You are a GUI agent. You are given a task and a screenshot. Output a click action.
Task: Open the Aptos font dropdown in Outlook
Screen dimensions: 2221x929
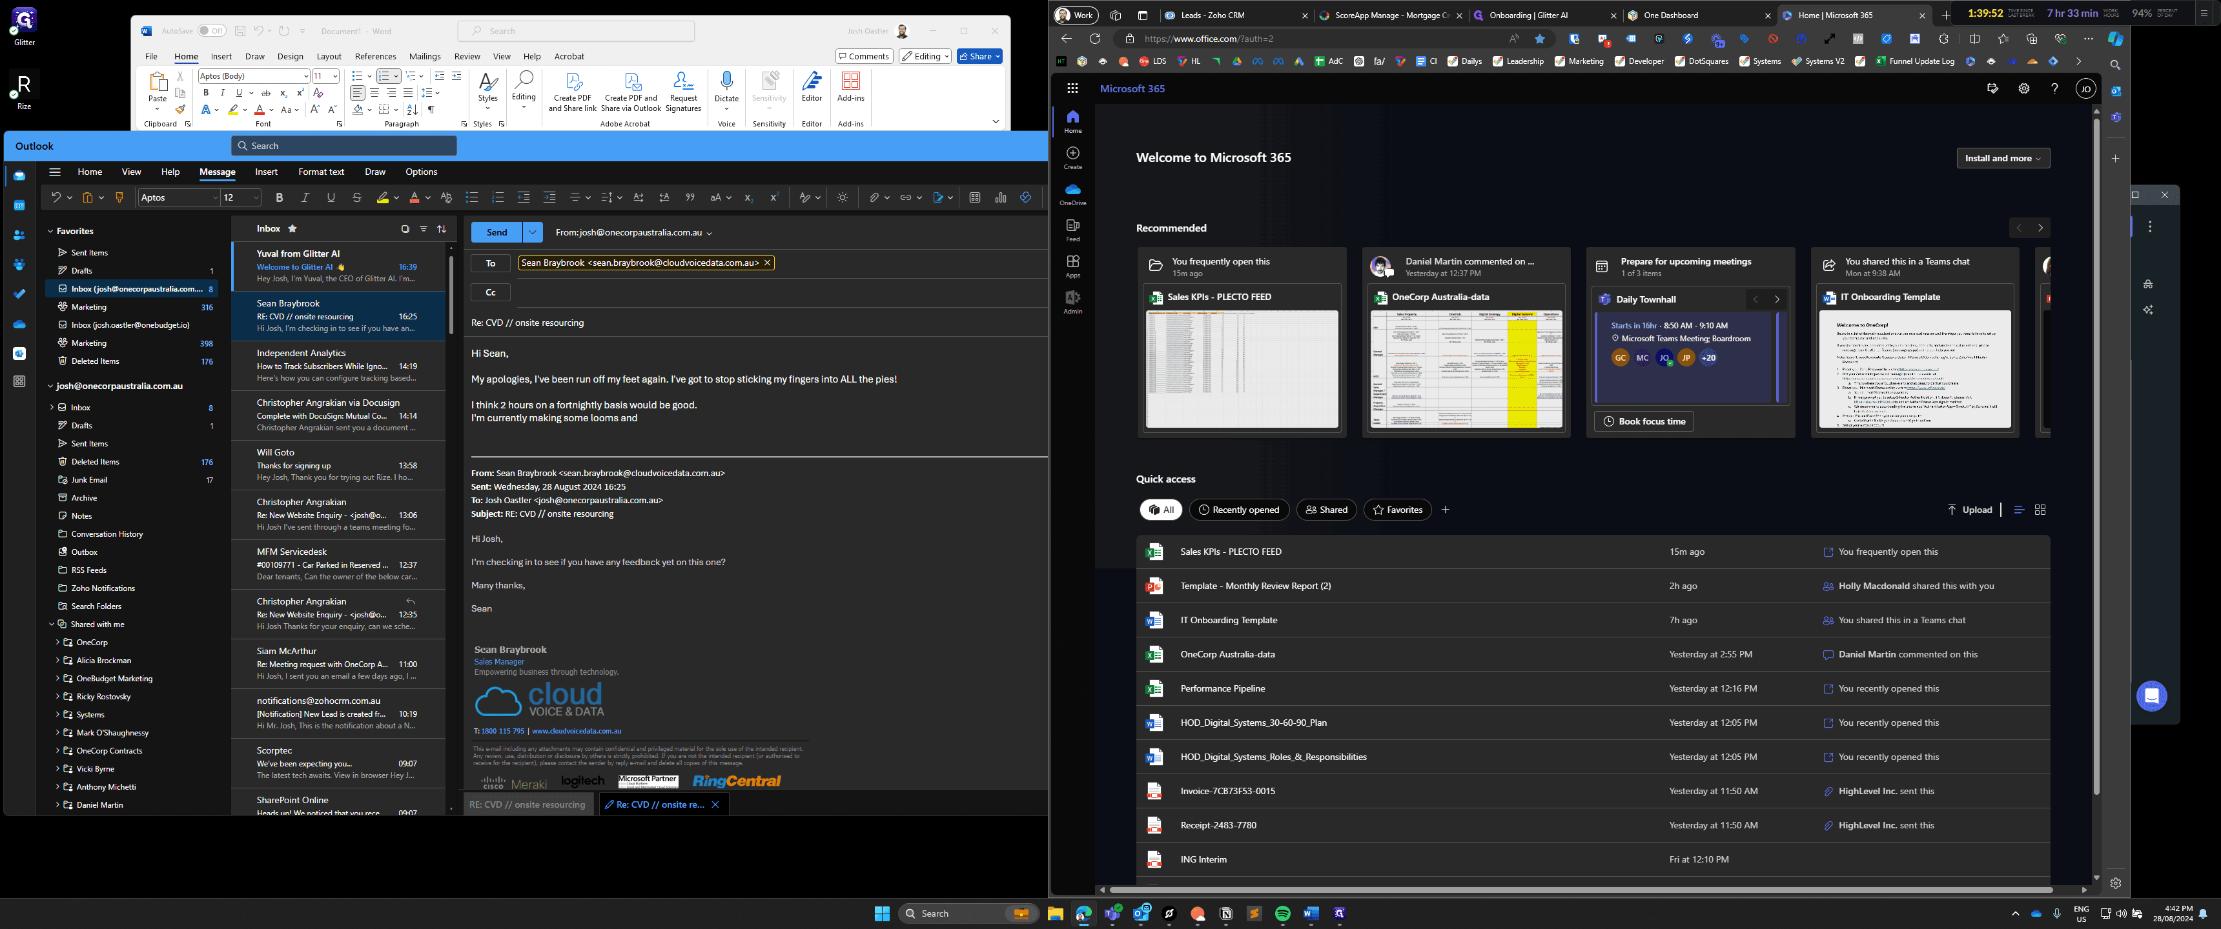pyautogui.click(x=215, y=198)
